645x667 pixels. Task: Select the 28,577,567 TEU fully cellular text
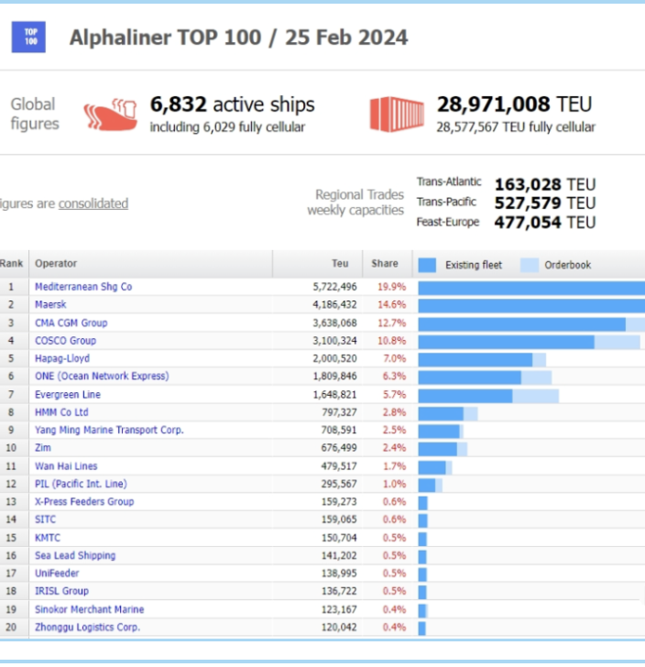pos(516,127)
